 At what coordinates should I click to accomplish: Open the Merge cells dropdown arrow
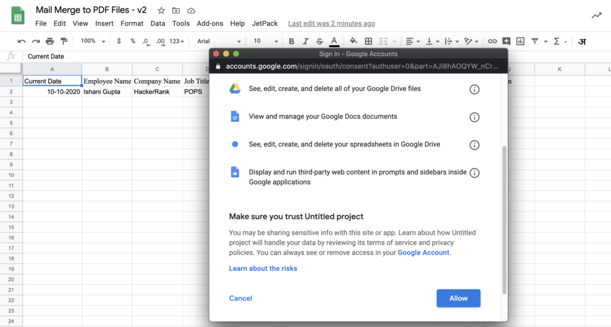click(394, 42)
